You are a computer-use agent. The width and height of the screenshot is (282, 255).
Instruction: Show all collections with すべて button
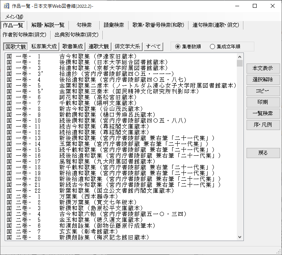[153, 47]
